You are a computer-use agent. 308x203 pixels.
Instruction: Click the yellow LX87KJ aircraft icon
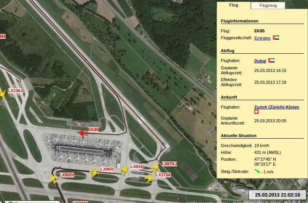click(155, 167)
